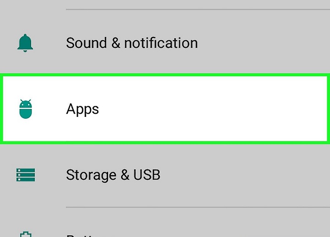Open the Sound & notification settings label
330x237 pixels.
132,43
